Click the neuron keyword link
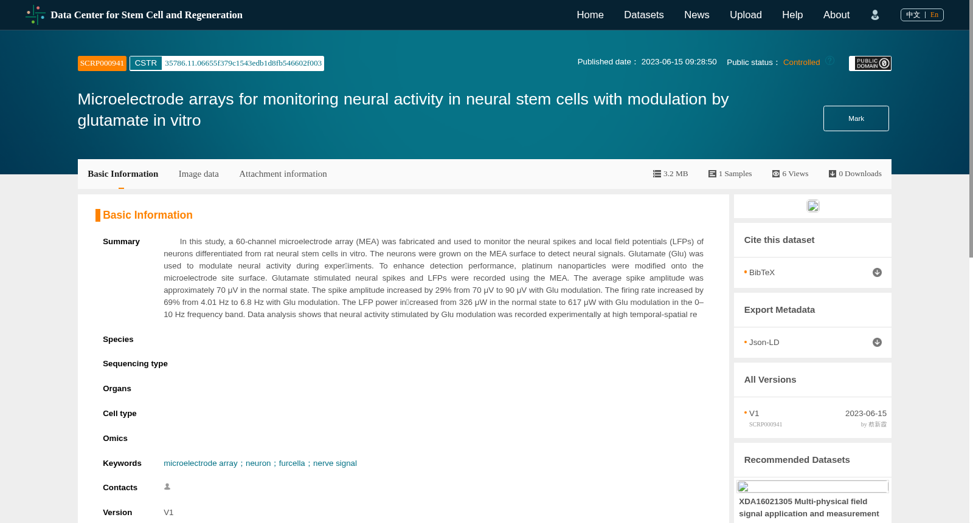Image resolution: width=973 pixels, height=523 pixels. 258,463
